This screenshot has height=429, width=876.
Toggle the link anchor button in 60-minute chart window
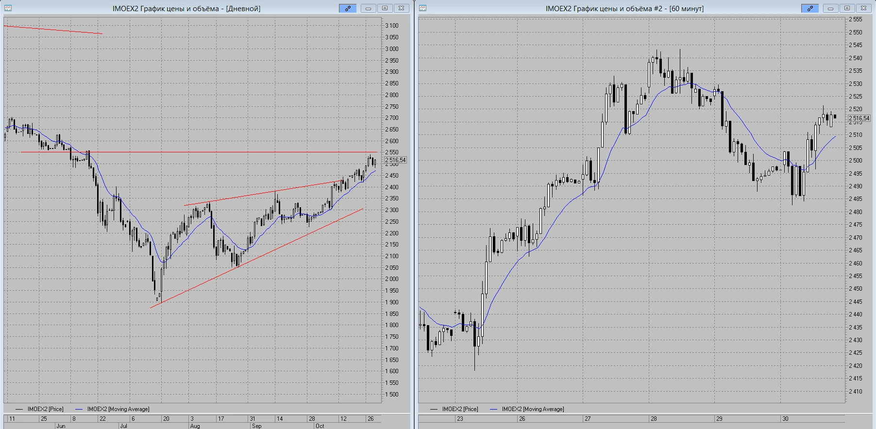point(810,8)
